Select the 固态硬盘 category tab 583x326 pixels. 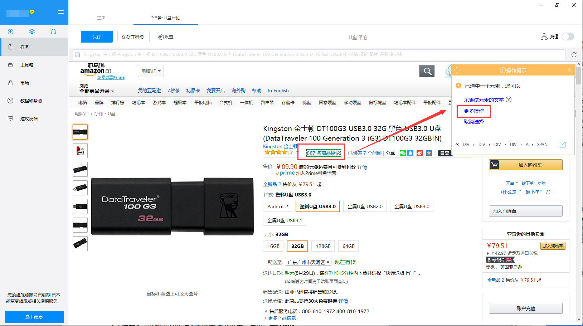(x=327, y=103)
